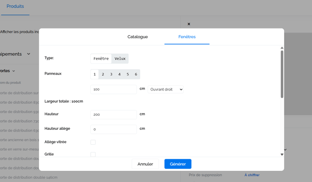312x182 pixels.
Task: Select the Fenêtres tab
Action: (187, 37)
